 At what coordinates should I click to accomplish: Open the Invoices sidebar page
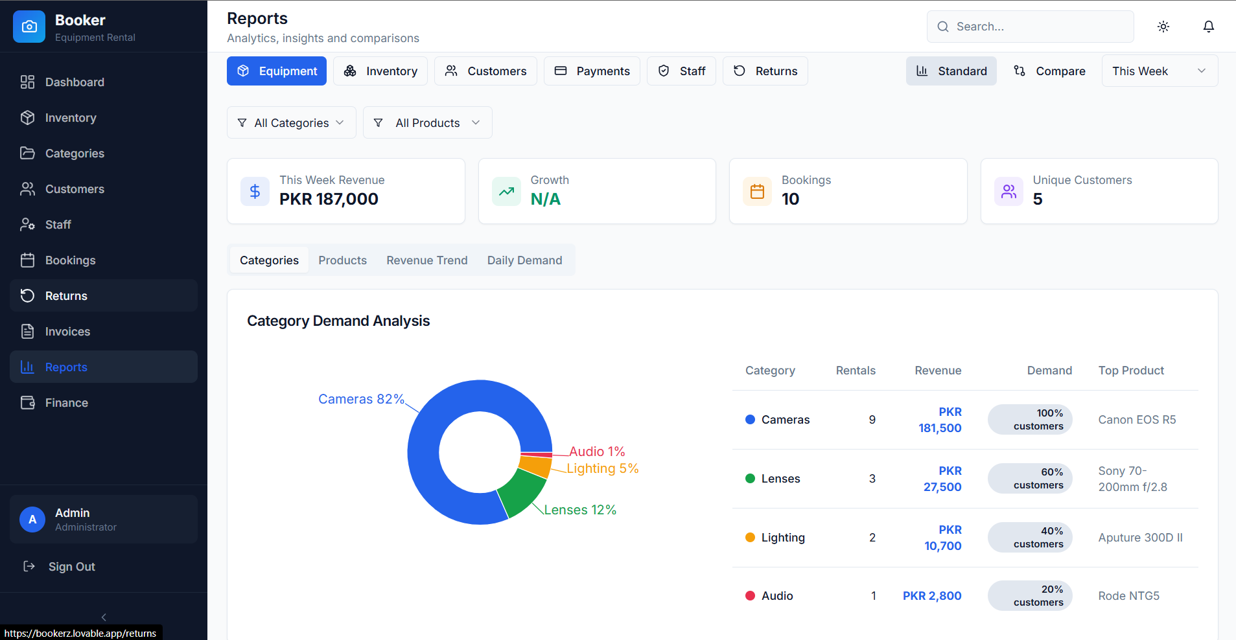(104, 332)
